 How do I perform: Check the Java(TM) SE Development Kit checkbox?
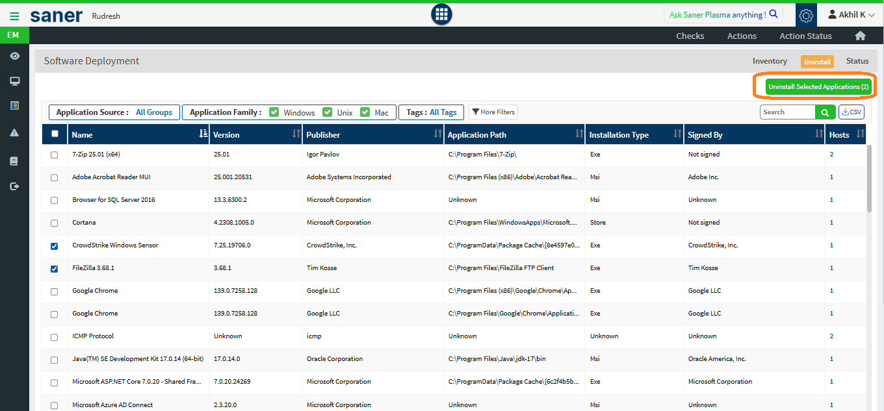pos(55,360)
